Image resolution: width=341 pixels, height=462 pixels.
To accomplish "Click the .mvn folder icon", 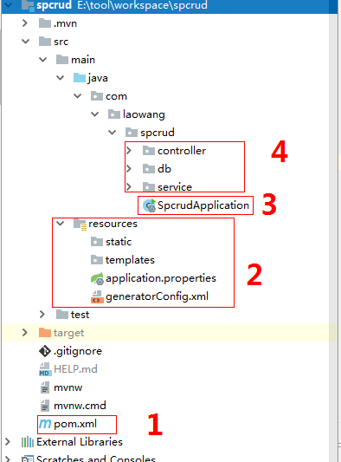I will (45, 23).
